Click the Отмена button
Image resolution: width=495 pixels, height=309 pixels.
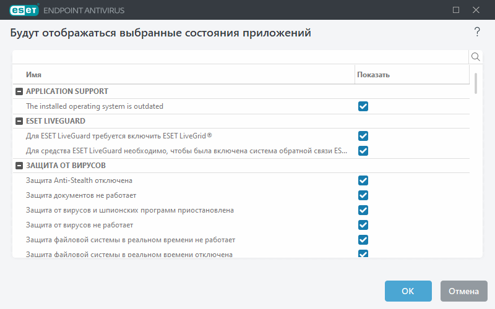pyautogui.click(x=464, y=291)
